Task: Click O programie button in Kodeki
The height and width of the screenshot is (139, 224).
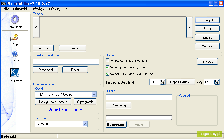Action: [85, 102]
